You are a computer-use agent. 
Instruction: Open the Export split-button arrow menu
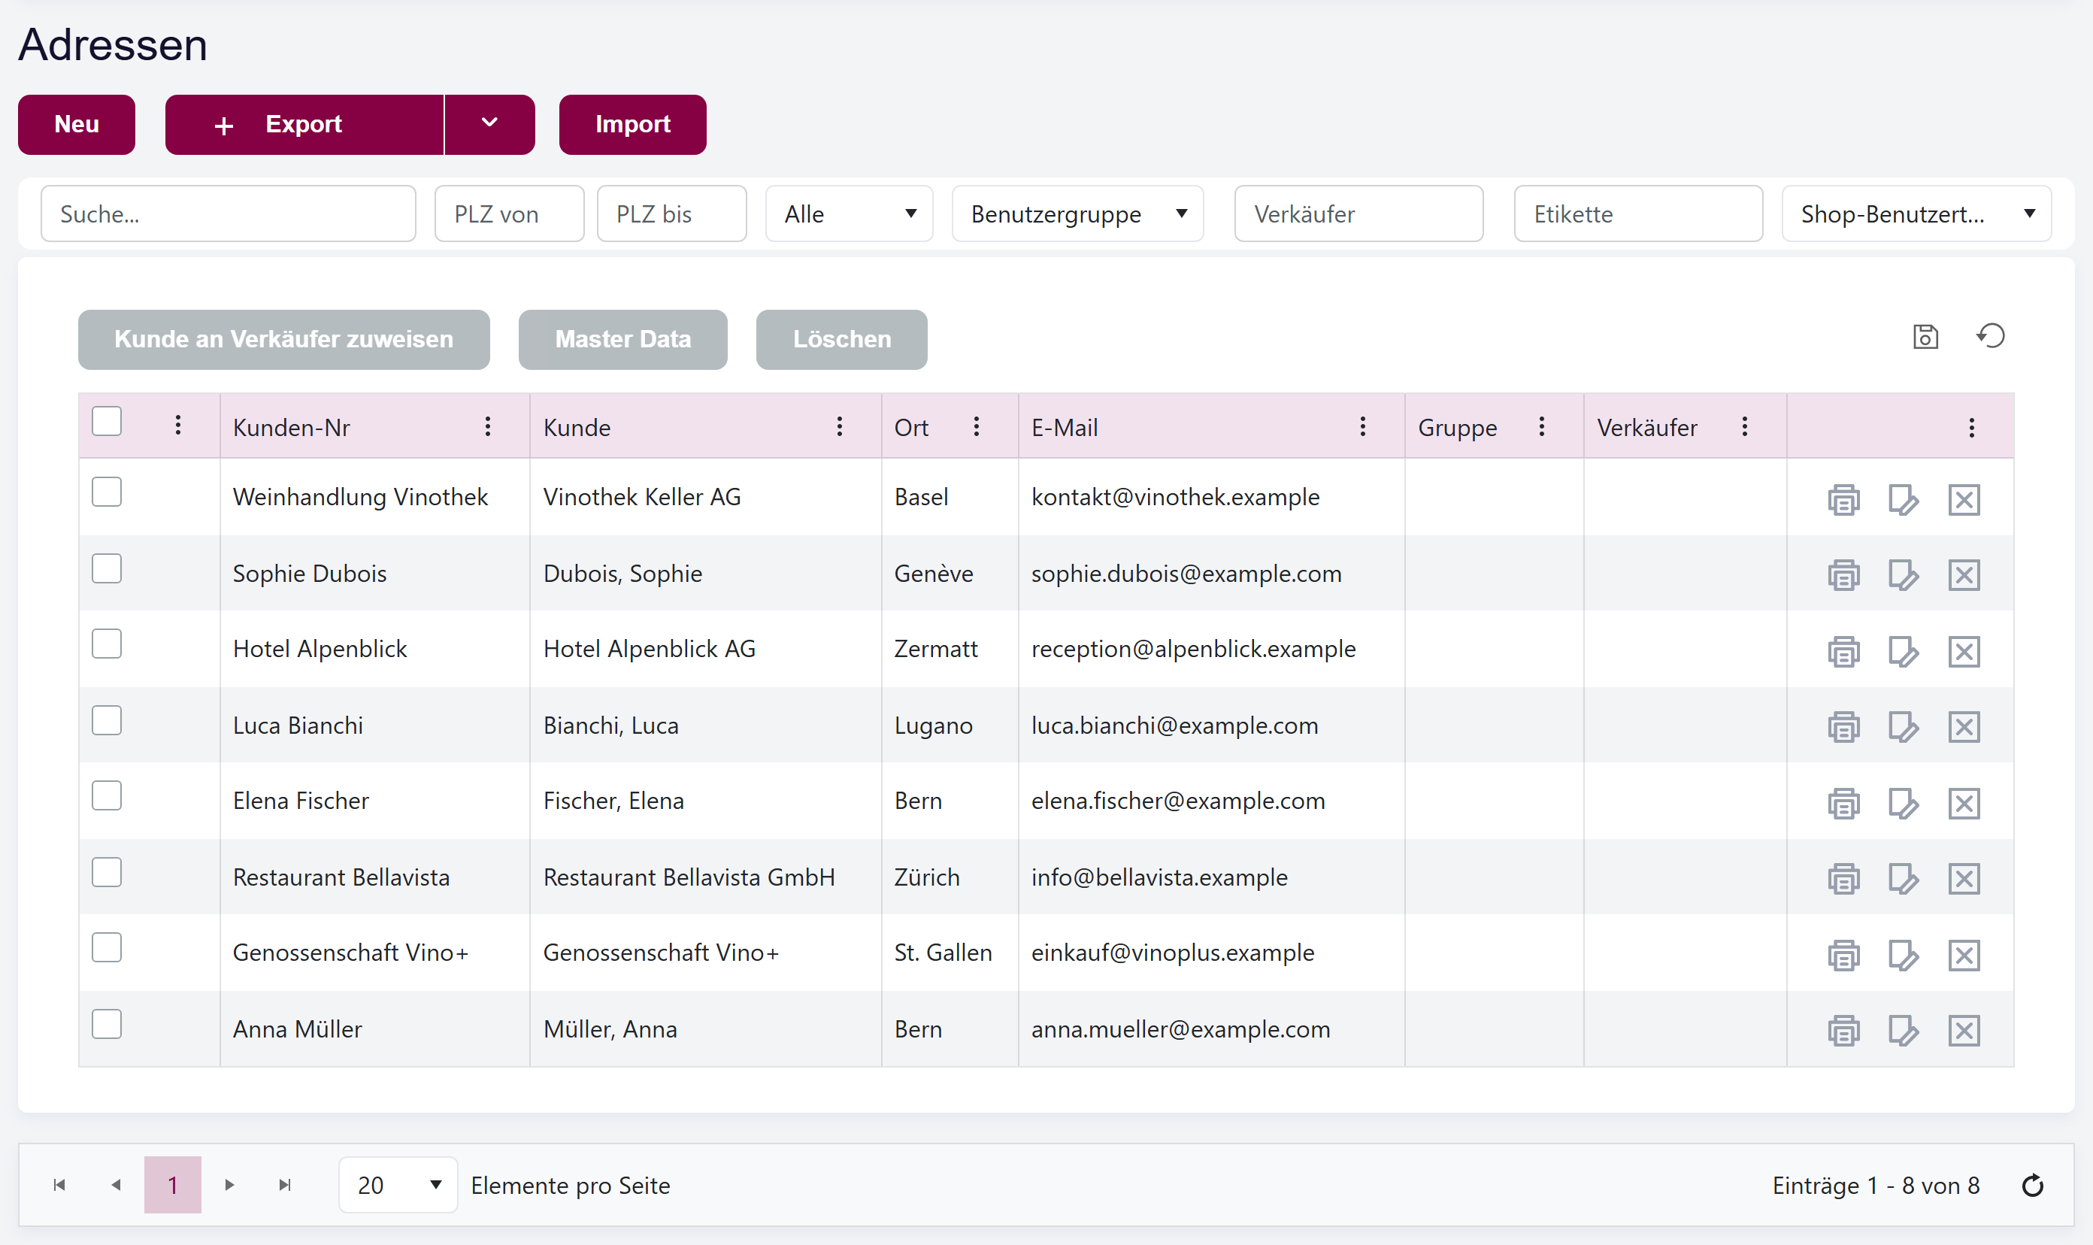tap(490, 124)
